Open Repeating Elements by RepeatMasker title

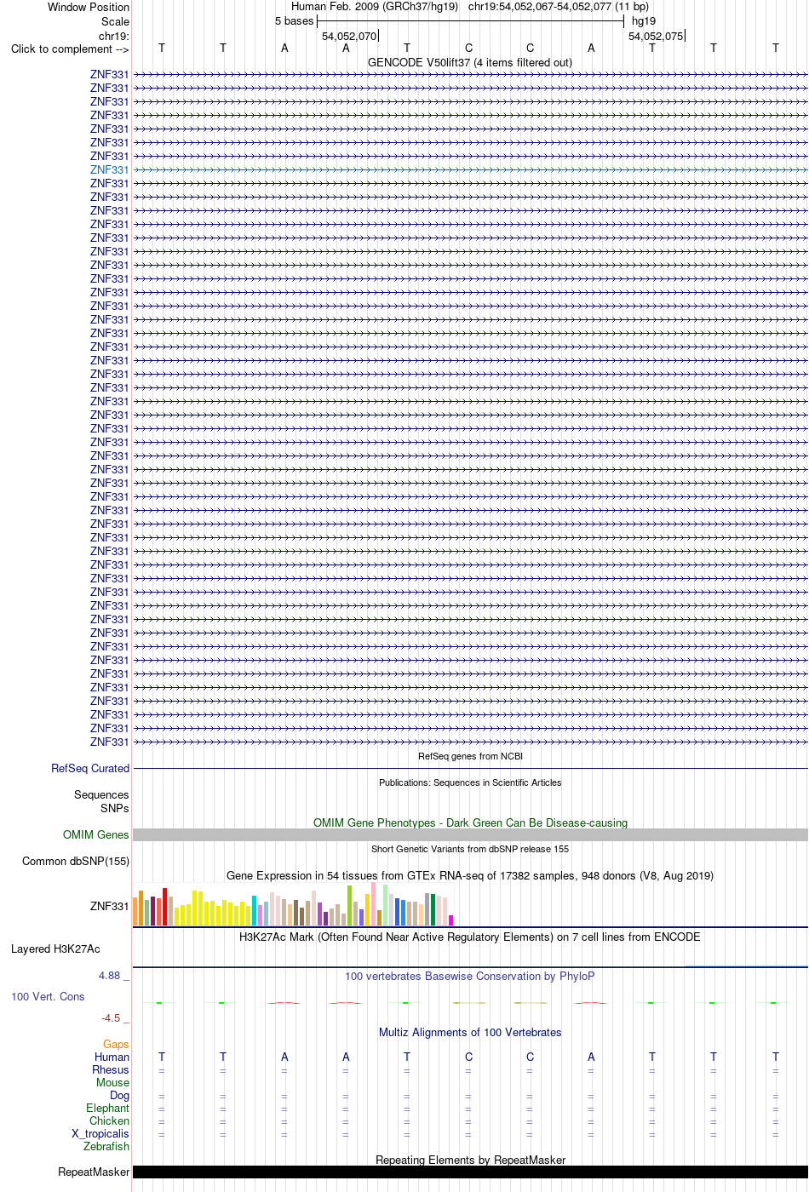[470, 1160]
